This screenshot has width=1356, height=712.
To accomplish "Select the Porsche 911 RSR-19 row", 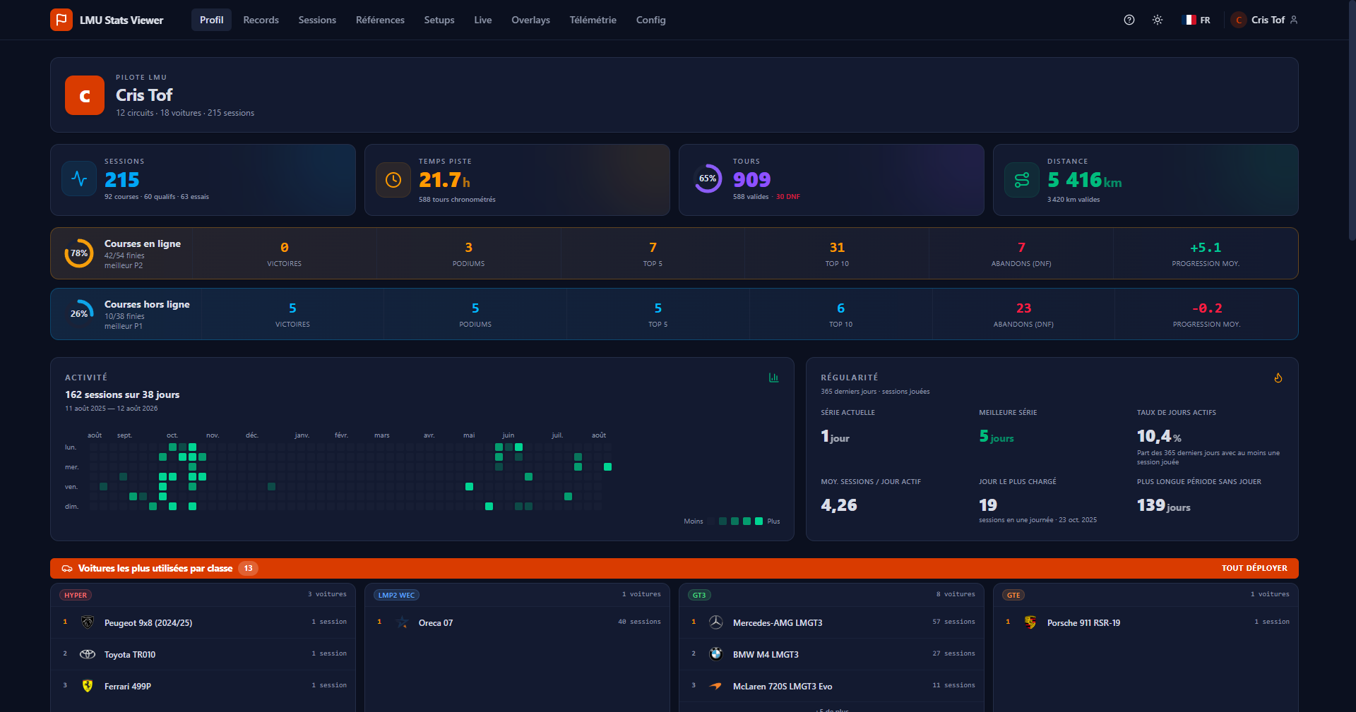I will tap(1146, 622).
